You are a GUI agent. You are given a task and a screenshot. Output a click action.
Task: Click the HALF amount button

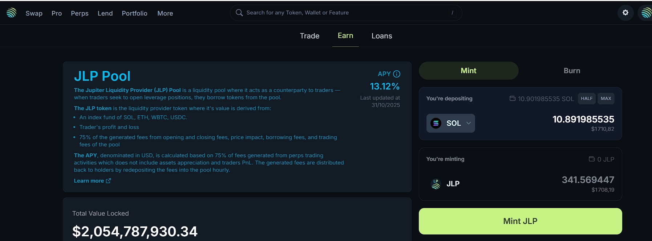[x=587, y=99]
